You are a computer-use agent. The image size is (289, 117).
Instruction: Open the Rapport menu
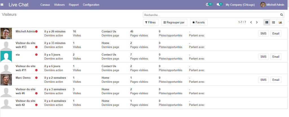74,5
